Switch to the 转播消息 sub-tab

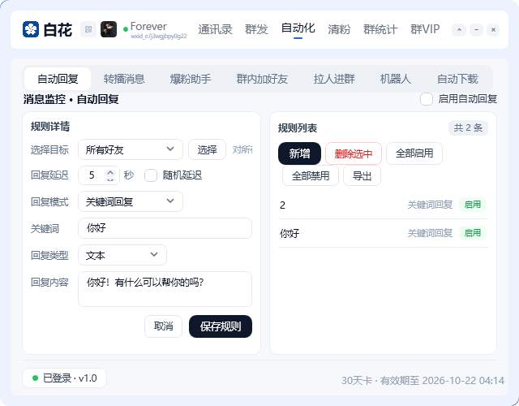click(x=124, y=79)
